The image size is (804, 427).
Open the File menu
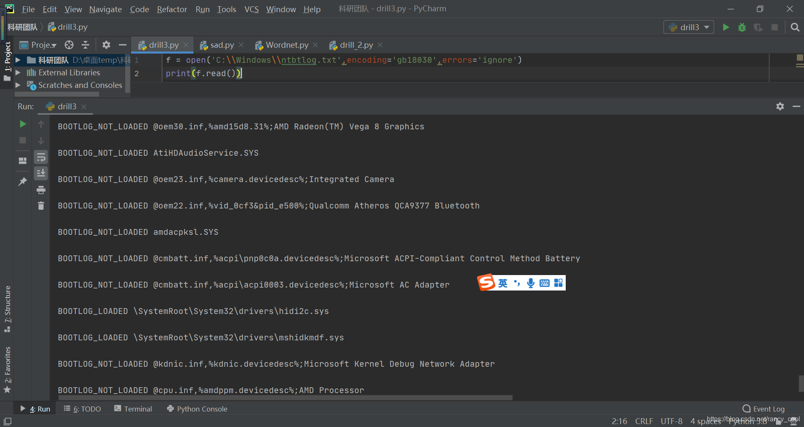[x=28, y=9]
